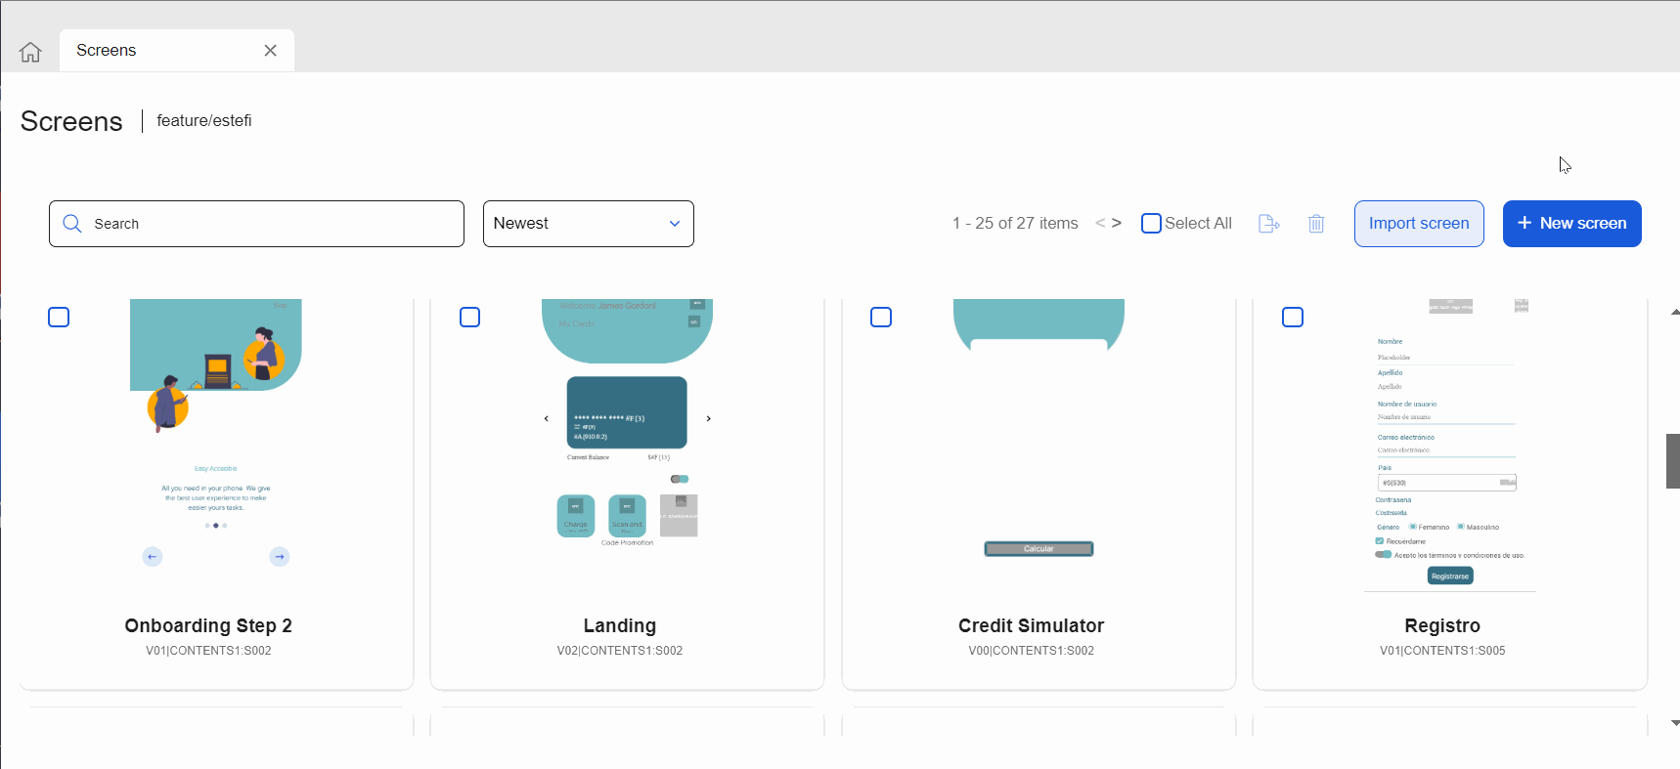Tick the Credit Simulator card checkbox

pos(881,318)
